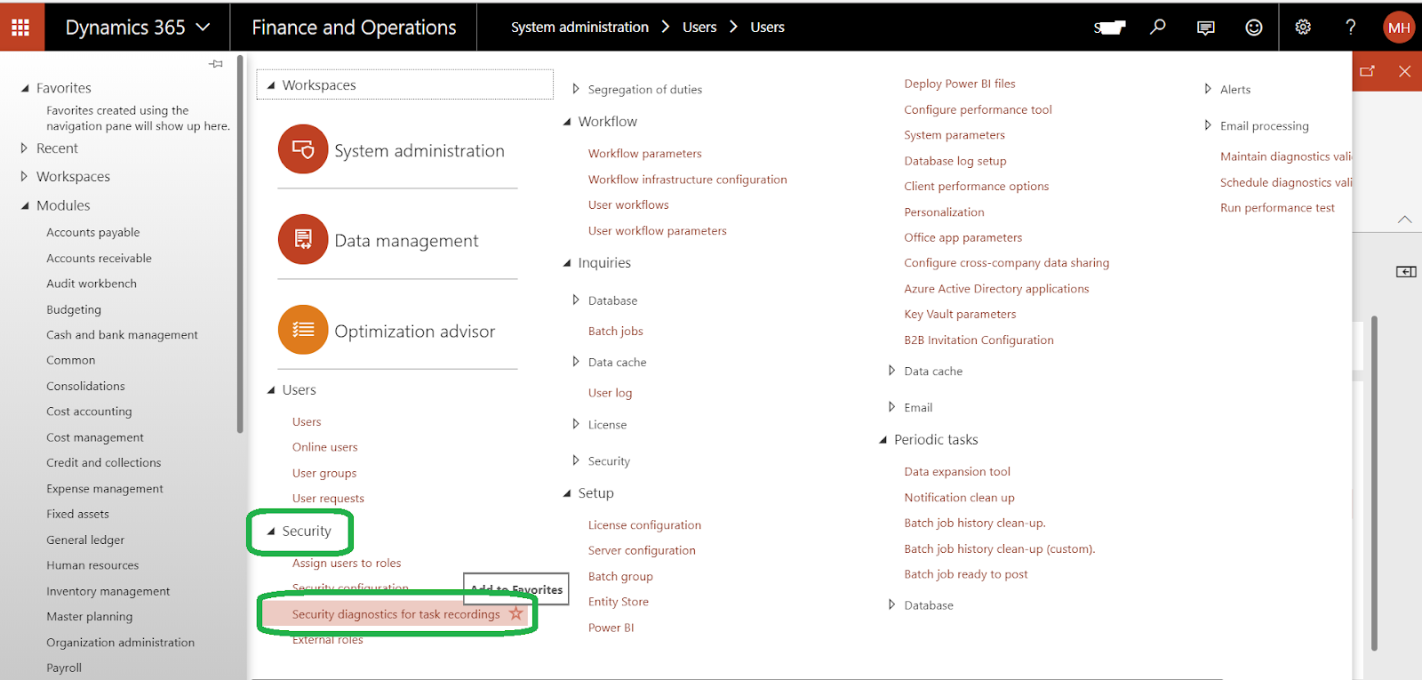Collapse the Workflow group
Viewport: 1422px width, 680px height.
(567, 122)
